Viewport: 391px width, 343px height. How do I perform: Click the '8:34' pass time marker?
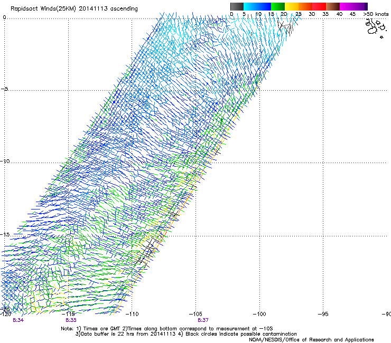18,320
